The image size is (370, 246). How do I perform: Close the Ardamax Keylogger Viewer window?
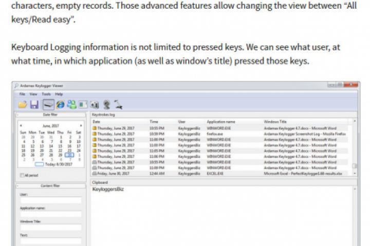(351, 85)
